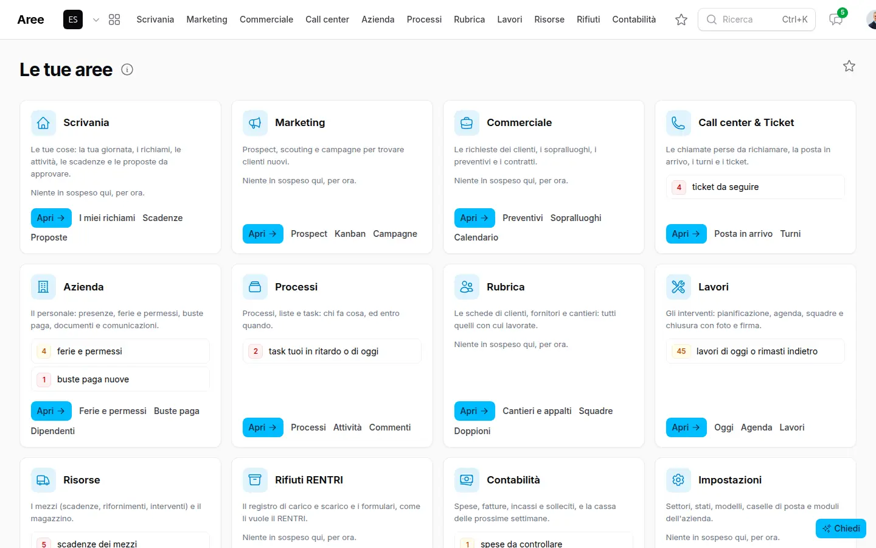Open the Processi menu in top bar
The image size is (876, 548).
pos(424,19)
